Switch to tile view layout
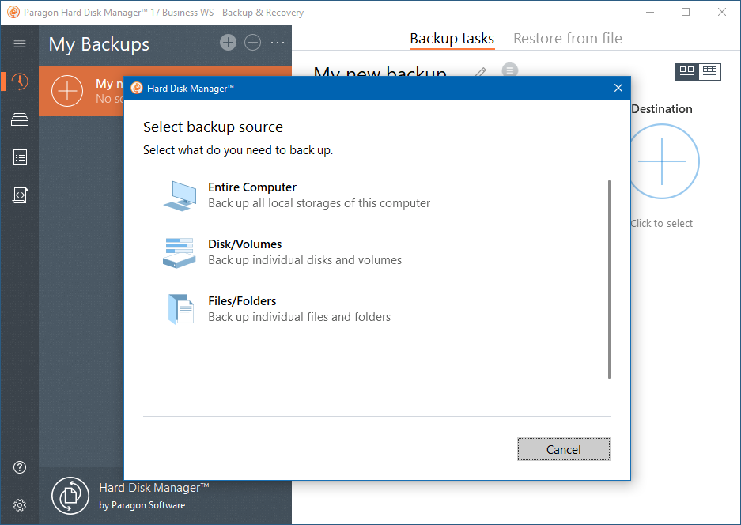741x525 pixels. coord(686,72)
